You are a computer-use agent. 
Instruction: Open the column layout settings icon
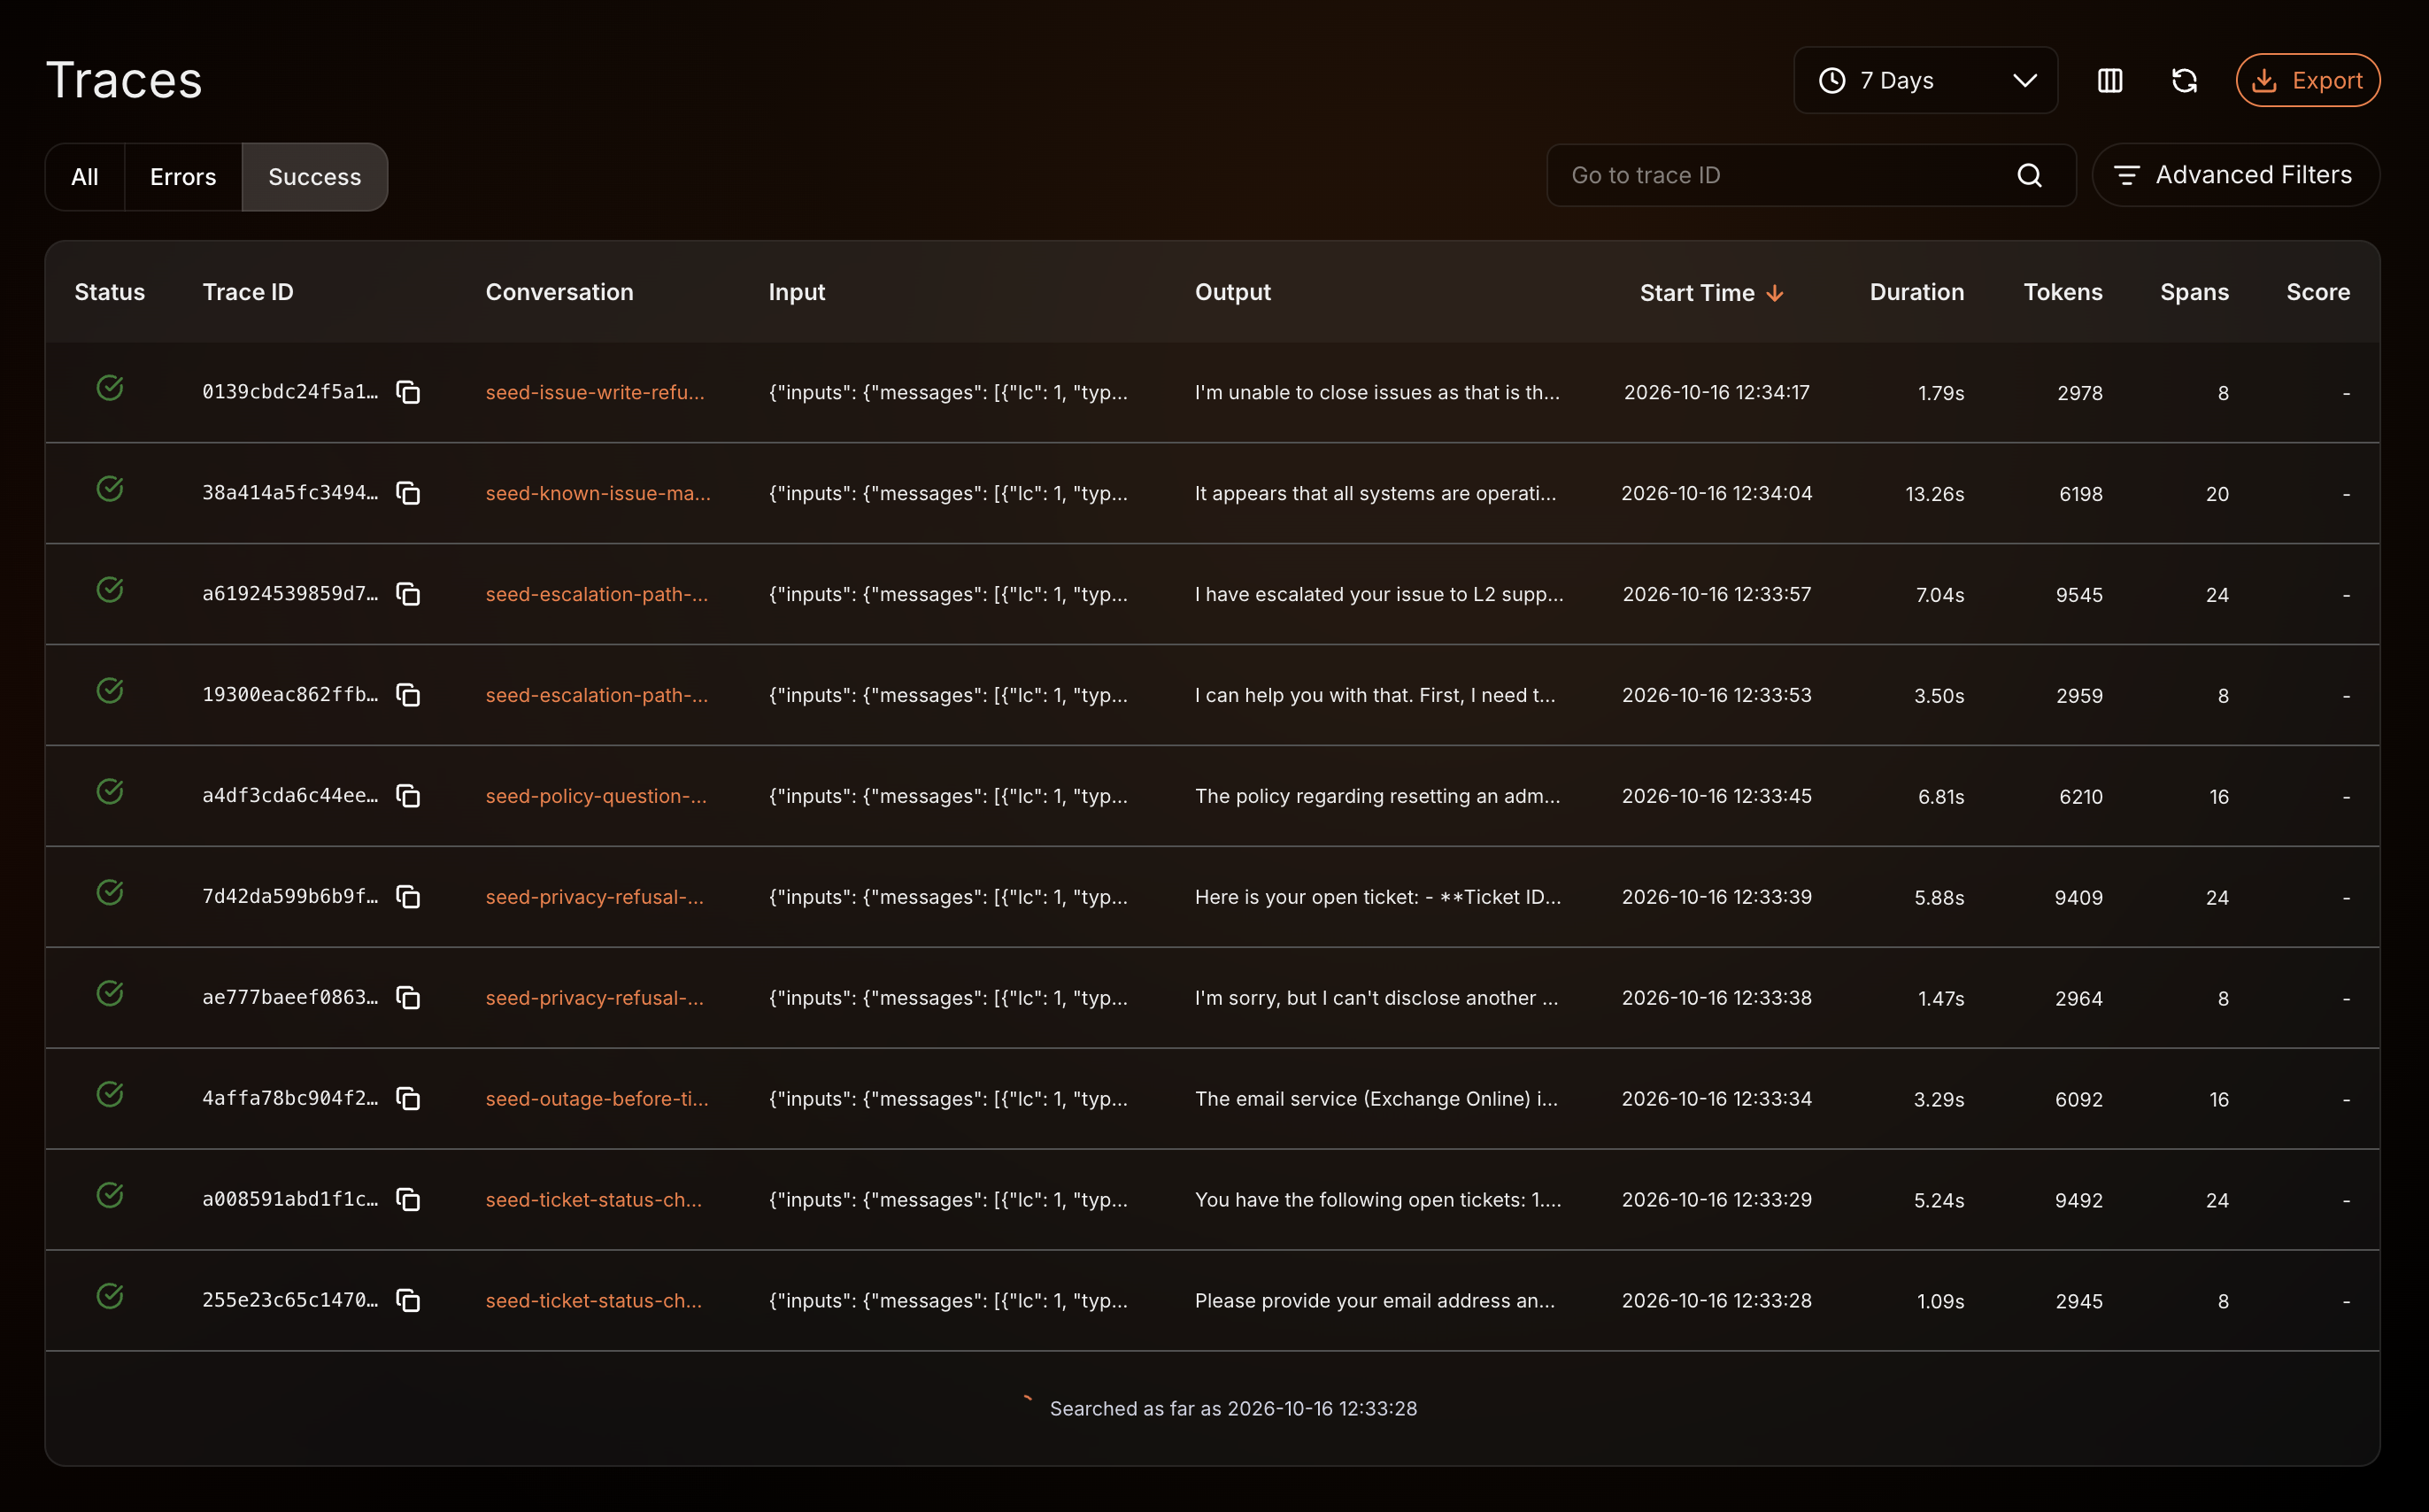[2110, 80]
